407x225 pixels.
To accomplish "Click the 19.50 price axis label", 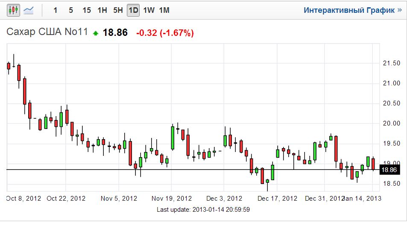I will tap(392, 143).
